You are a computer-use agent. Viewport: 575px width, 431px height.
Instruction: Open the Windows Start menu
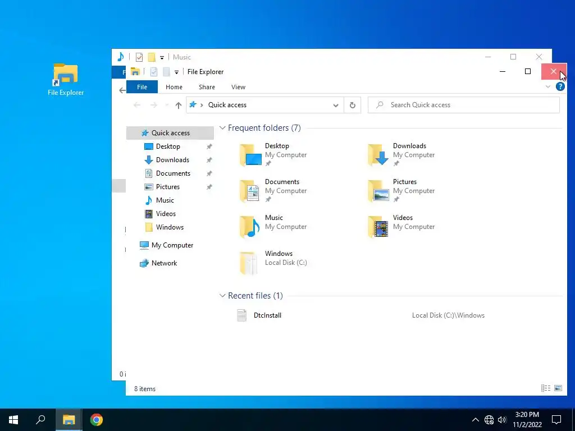coord(13,420)
